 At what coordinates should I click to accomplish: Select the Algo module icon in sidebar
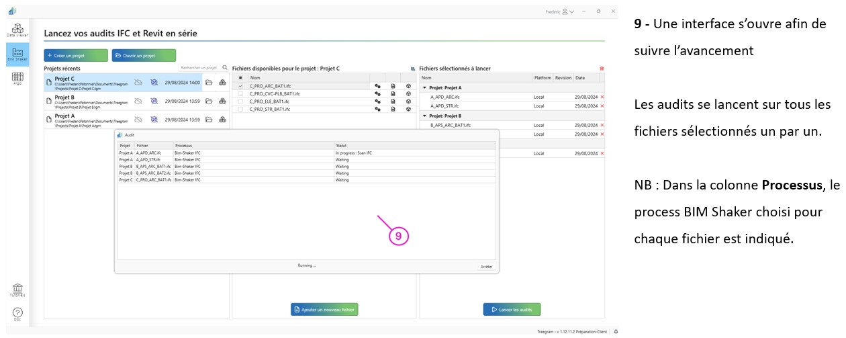pyautogui.click(x=17, y=79)
